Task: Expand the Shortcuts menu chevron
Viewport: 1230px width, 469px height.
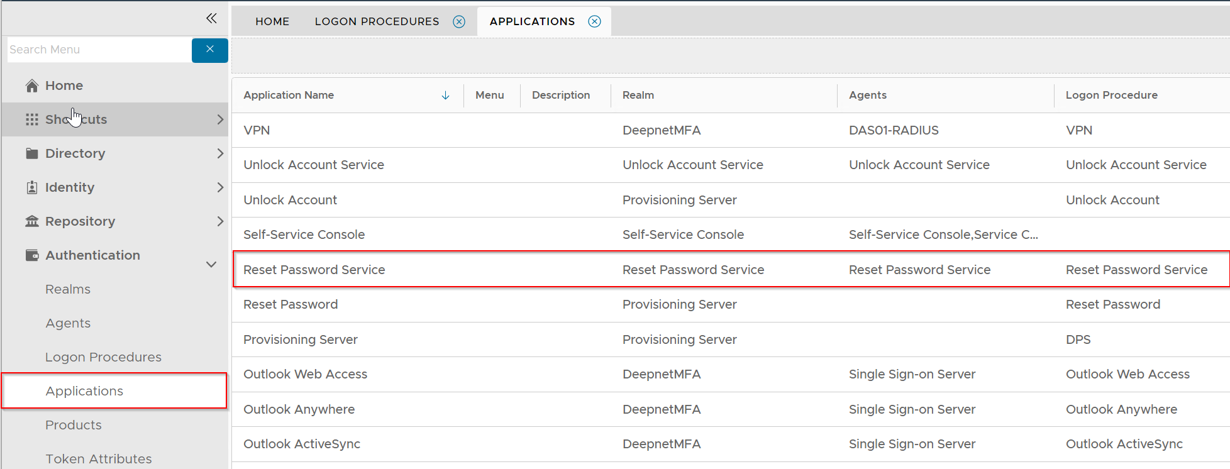Action: pyautogui.click(x=219, y=119)
